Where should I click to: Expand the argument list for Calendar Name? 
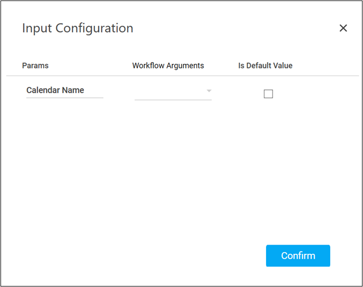(x=173, y=91)
